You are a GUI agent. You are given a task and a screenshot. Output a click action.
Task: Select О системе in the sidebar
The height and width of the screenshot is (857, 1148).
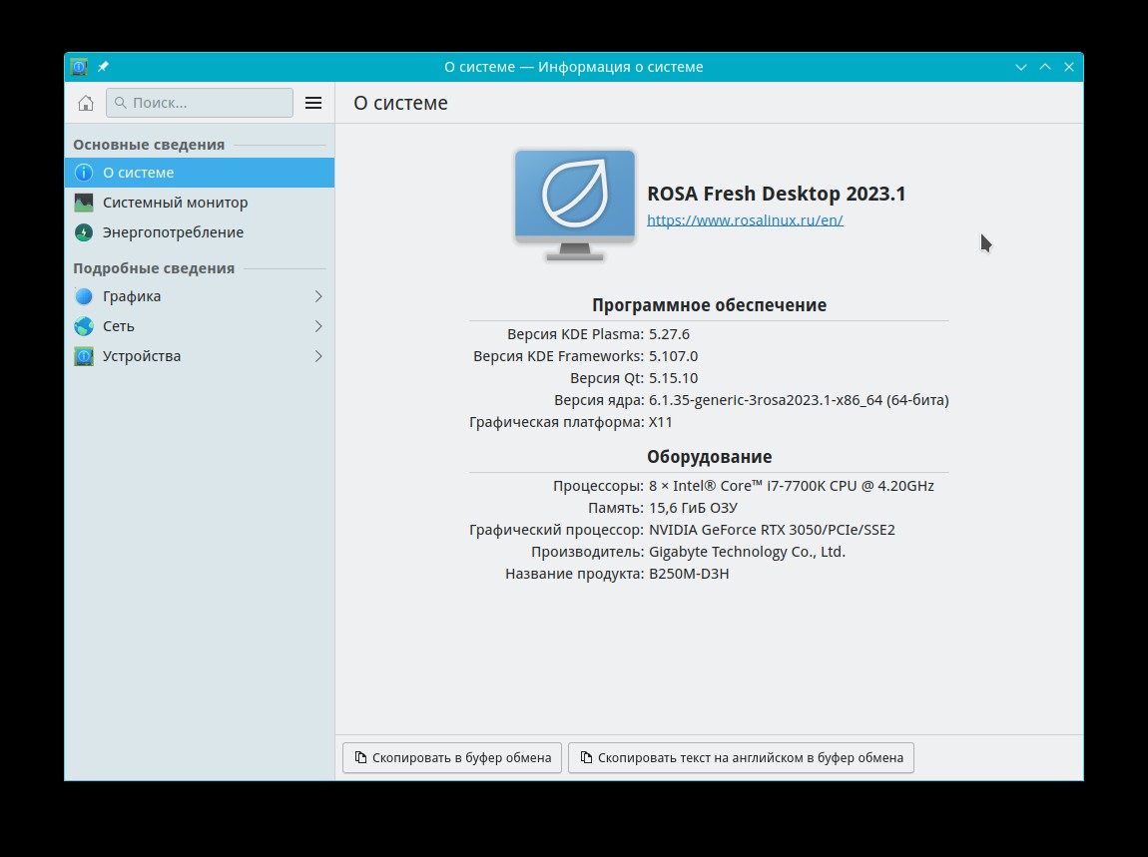pyautogui.click(x=199, y=173)
